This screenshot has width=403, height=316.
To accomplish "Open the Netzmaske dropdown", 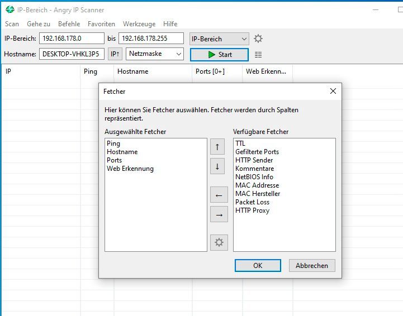I will [x=155, y=54].
